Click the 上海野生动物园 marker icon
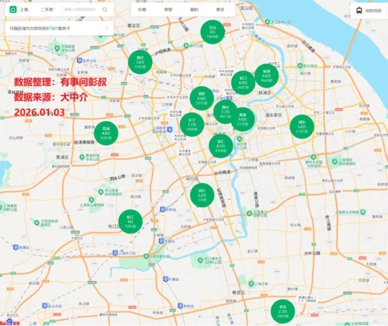The width and height of the screenshot is (388, 326). (363, 212)
